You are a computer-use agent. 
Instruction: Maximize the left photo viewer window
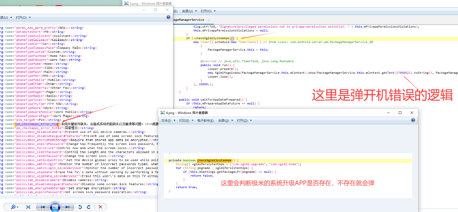(155, 10)
